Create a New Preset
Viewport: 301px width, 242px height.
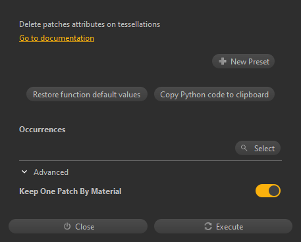[243, 61]
